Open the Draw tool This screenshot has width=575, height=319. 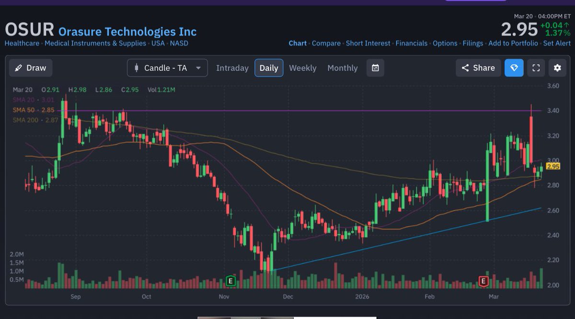coord(31,68)
